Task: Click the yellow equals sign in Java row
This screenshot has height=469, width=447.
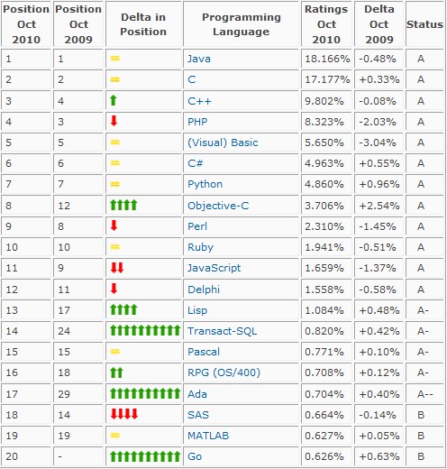Action: point(115,59)
